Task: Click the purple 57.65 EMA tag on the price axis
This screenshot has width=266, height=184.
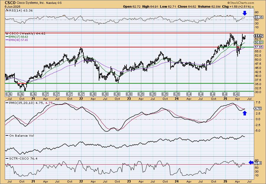Action: pyautogui.click(x=259, y=47)
